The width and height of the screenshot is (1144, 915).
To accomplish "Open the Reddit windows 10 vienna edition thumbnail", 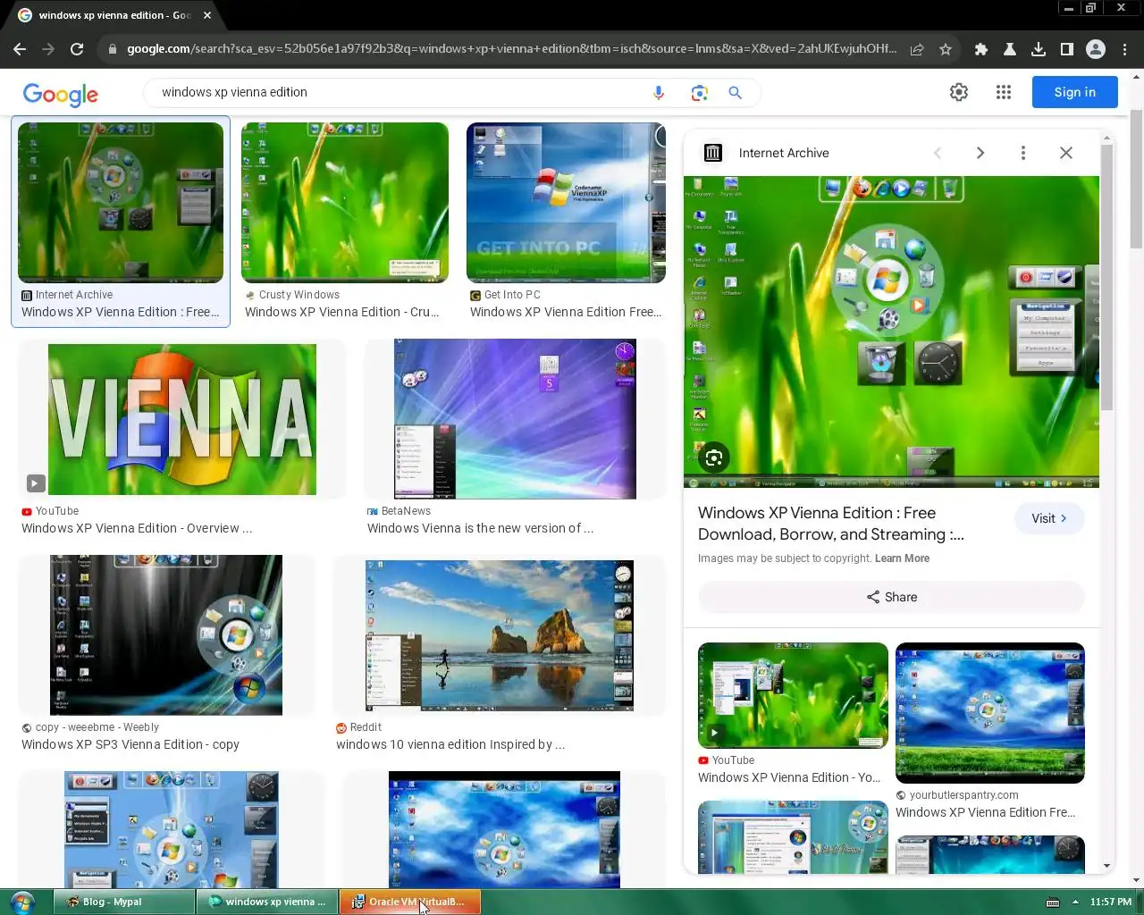I will (500, 635).
